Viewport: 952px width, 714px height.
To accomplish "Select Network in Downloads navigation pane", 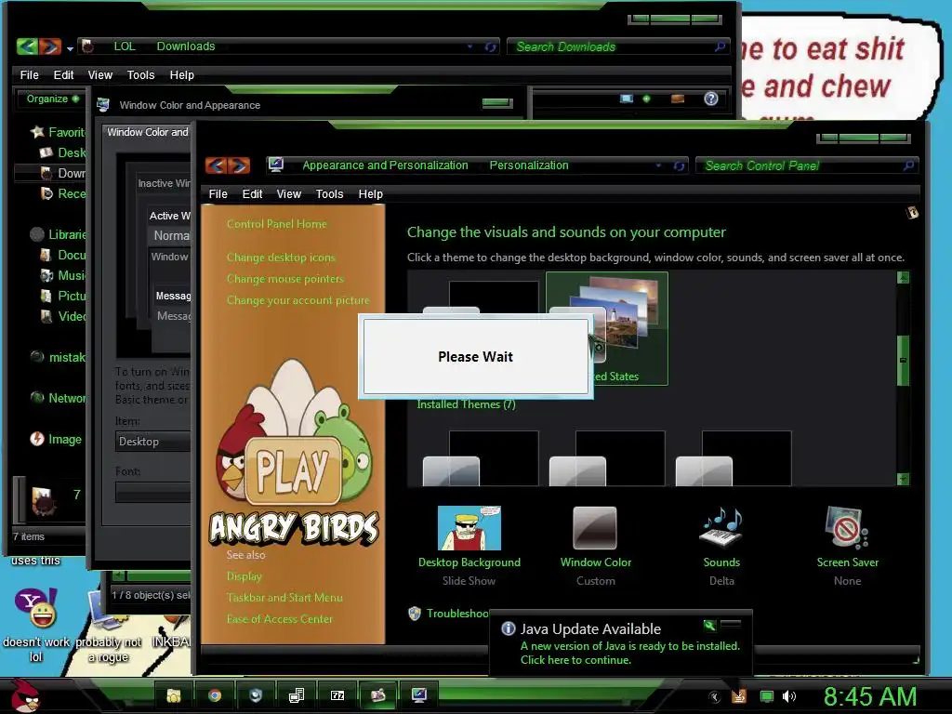I will click(x=59, y=398).
